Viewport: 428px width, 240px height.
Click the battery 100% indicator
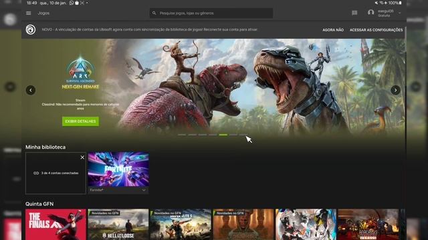(x=395, y=3)
